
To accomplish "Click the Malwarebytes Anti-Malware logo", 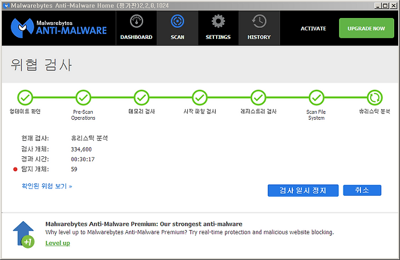I will tap(59, 28).
